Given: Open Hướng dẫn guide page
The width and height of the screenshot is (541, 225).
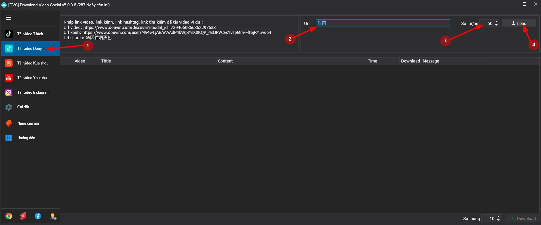Looking at the screenshot, I should coord(30,138).
